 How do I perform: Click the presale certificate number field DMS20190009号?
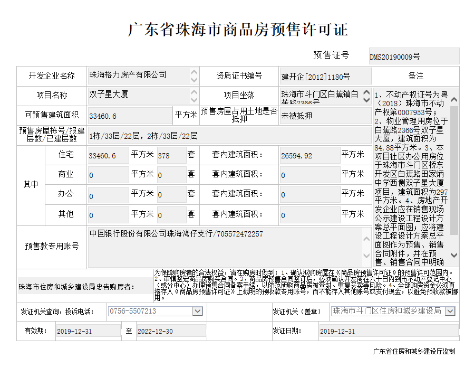point(414,56)
